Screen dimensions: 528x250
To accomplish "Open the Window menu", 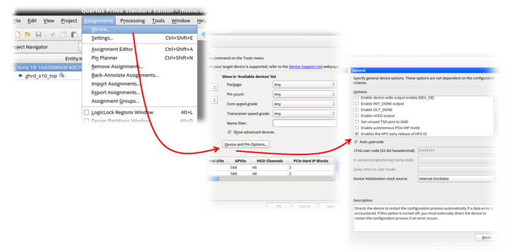I will click(181, 21).
